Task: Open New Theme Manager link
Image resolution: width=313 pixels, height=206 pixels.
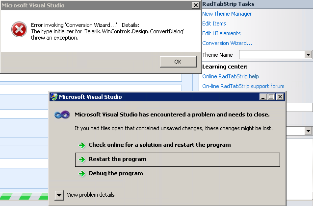Action: click(x=227, y=14)
